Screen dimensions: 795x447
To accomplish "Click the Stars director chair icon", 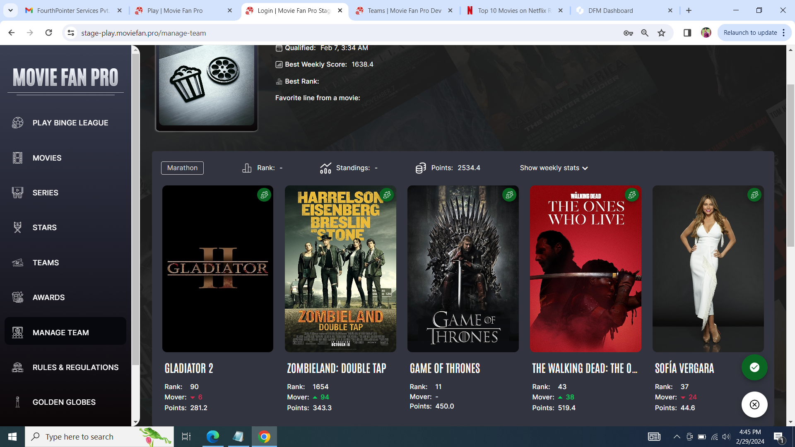I will (17, 228).
